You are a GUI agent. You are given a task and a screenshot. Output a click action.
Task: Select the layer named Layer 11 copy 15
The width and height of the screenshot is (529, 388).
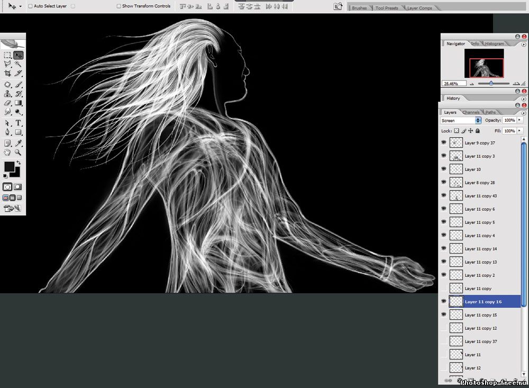point(480,315)
